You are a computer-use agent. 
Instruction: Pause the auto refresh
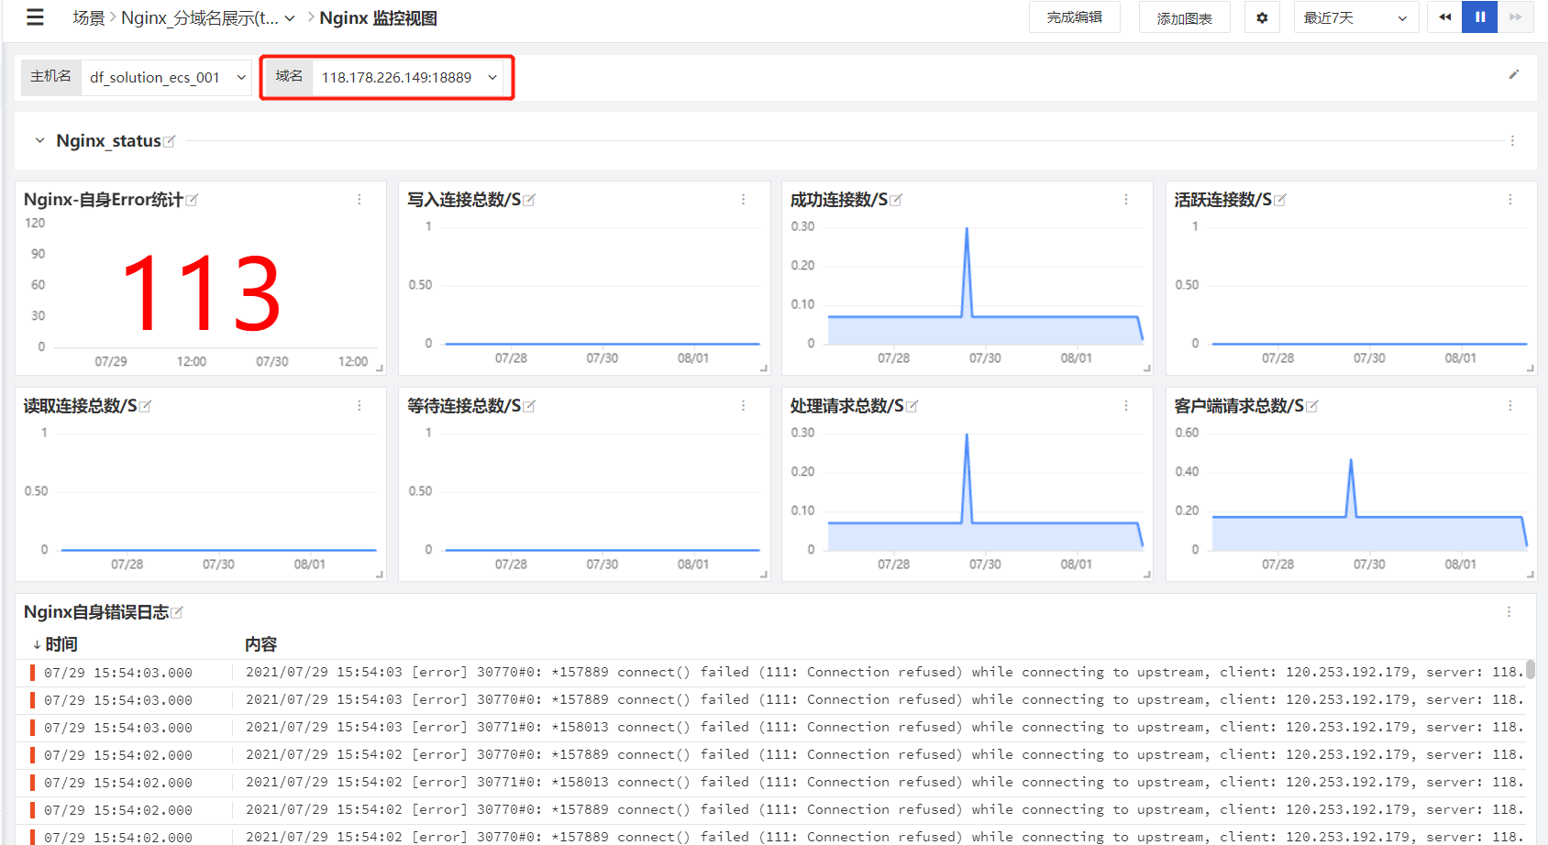1480,17
